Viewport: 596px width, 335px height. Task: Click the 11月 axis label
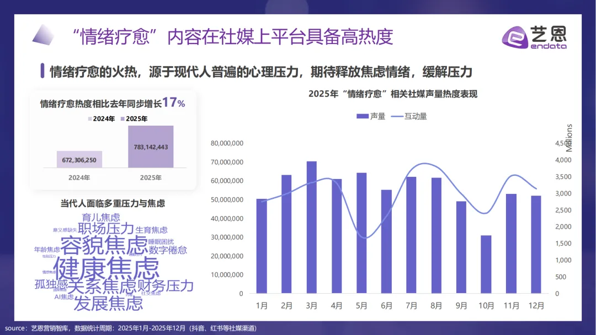point(511,305)
